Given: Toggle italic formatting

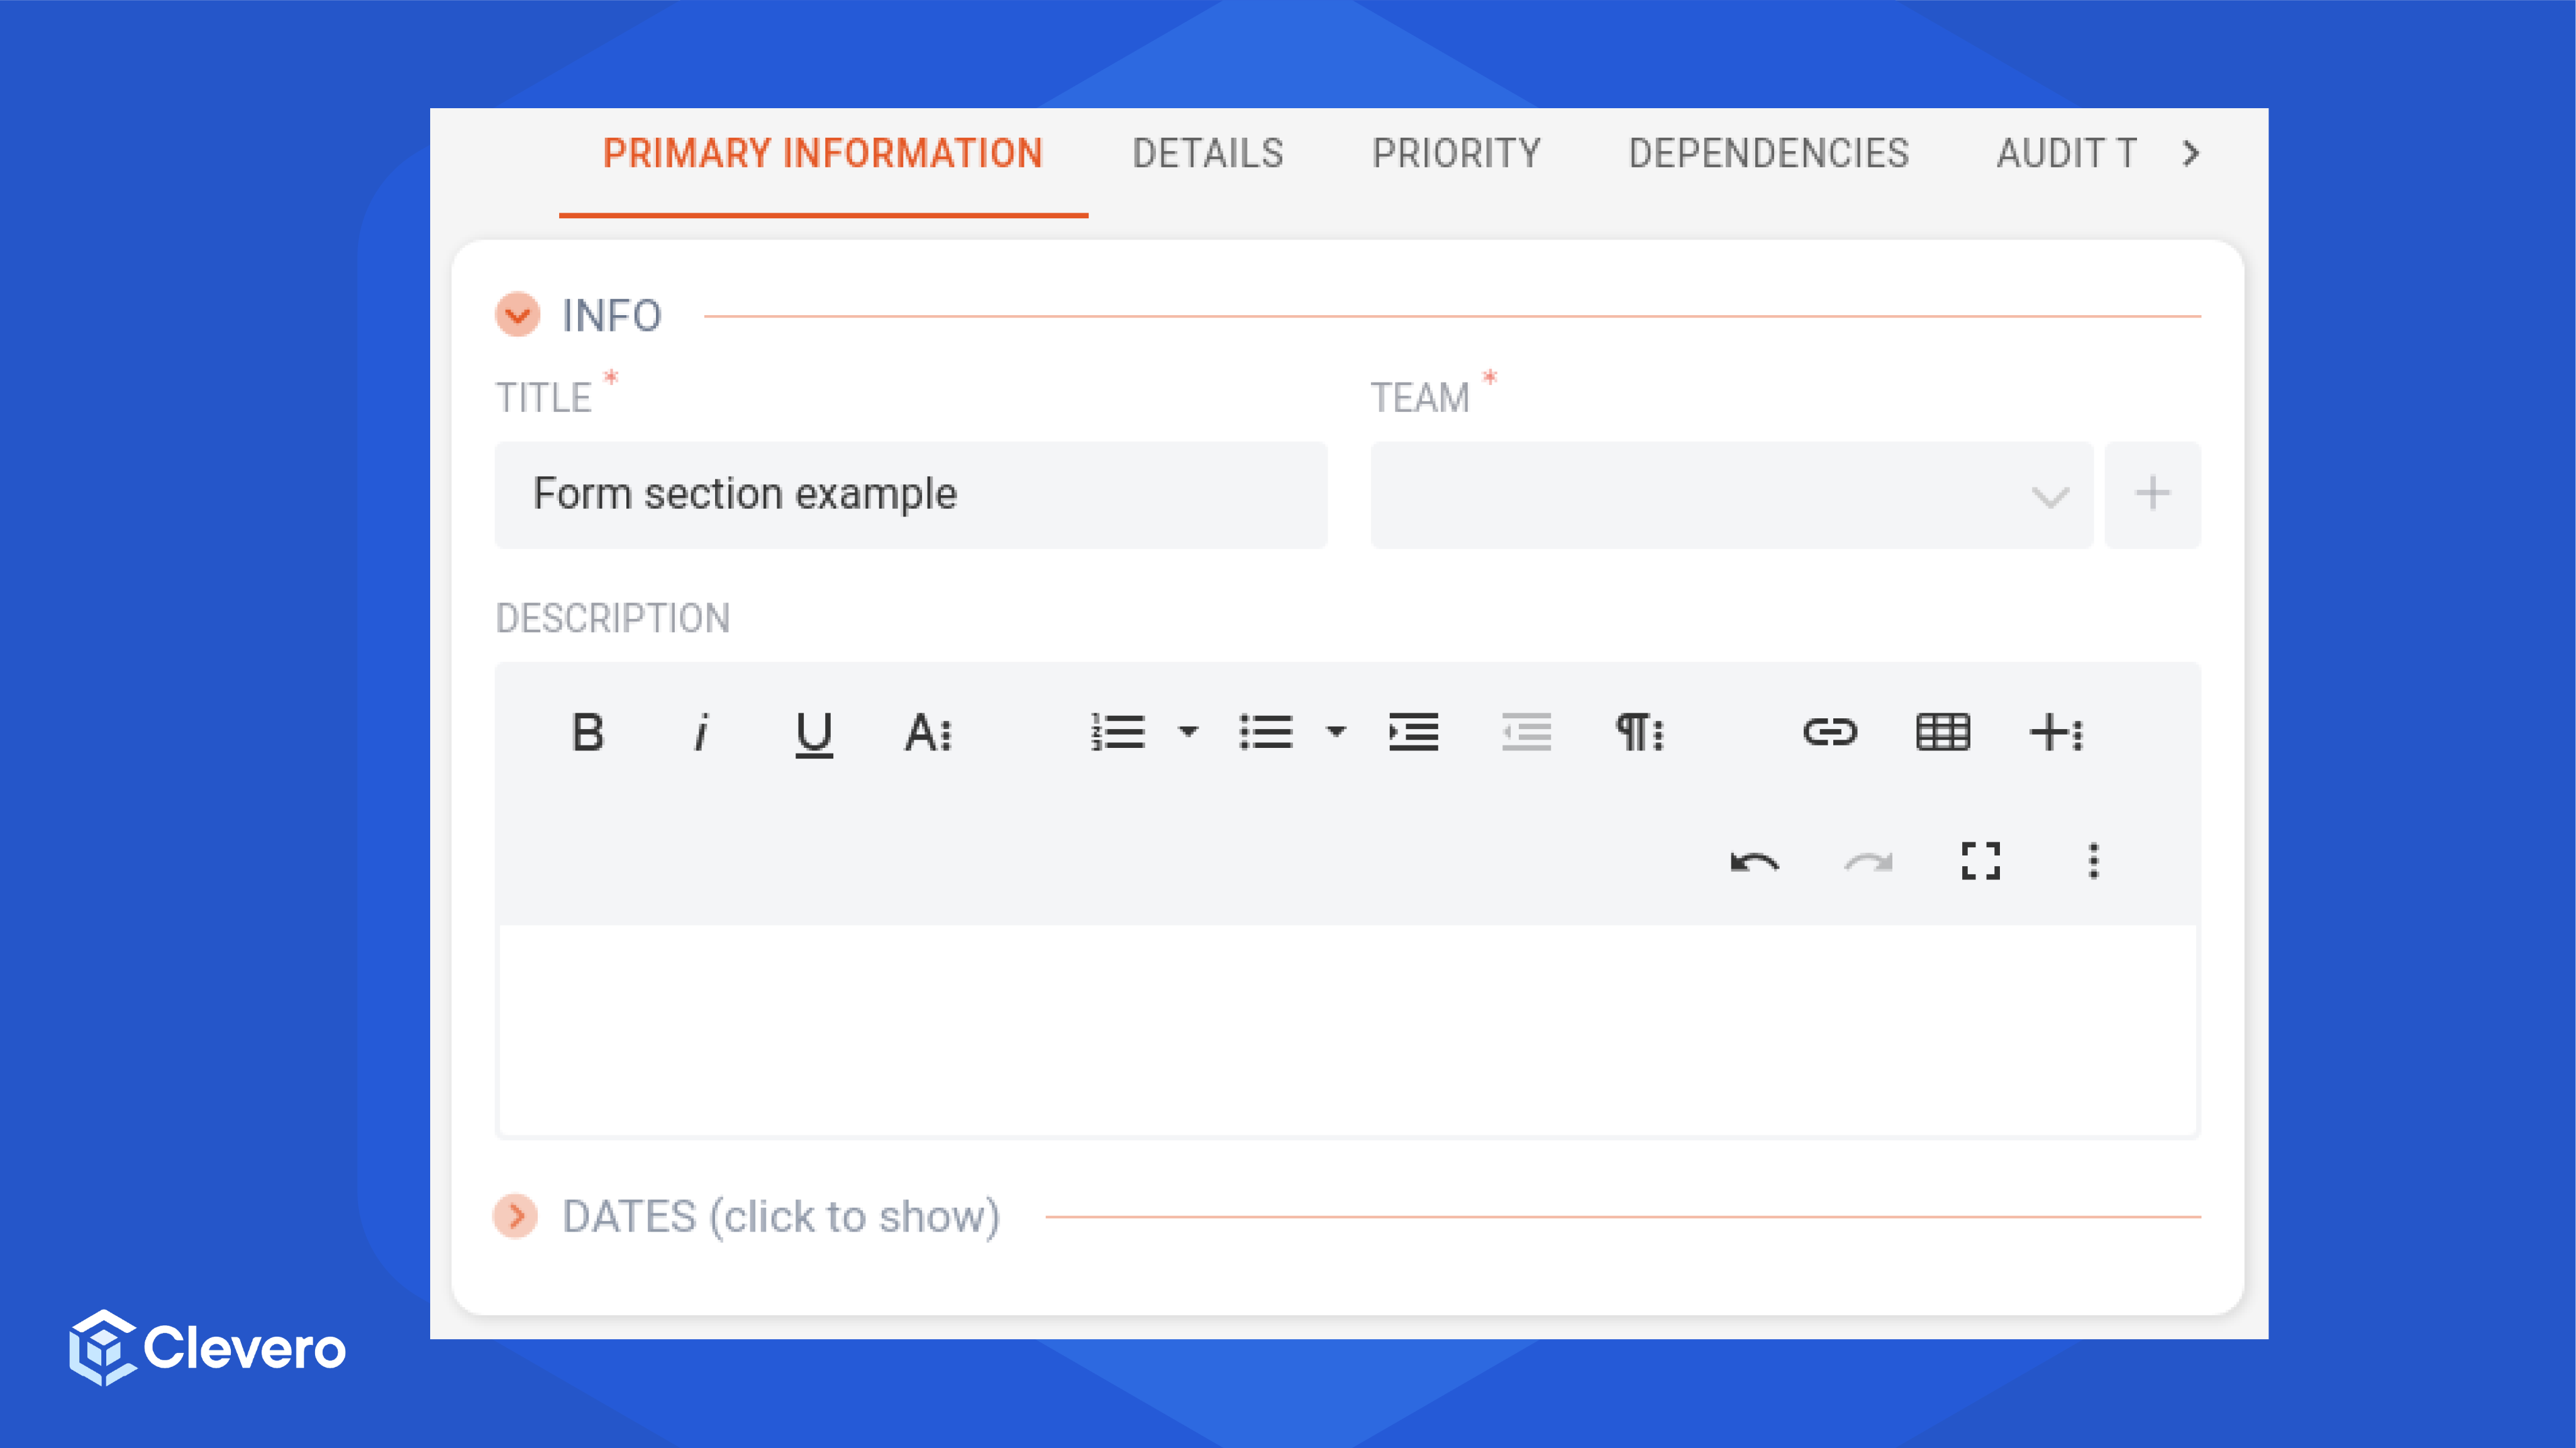Looking at the screenshot, I should coord(701,733).
